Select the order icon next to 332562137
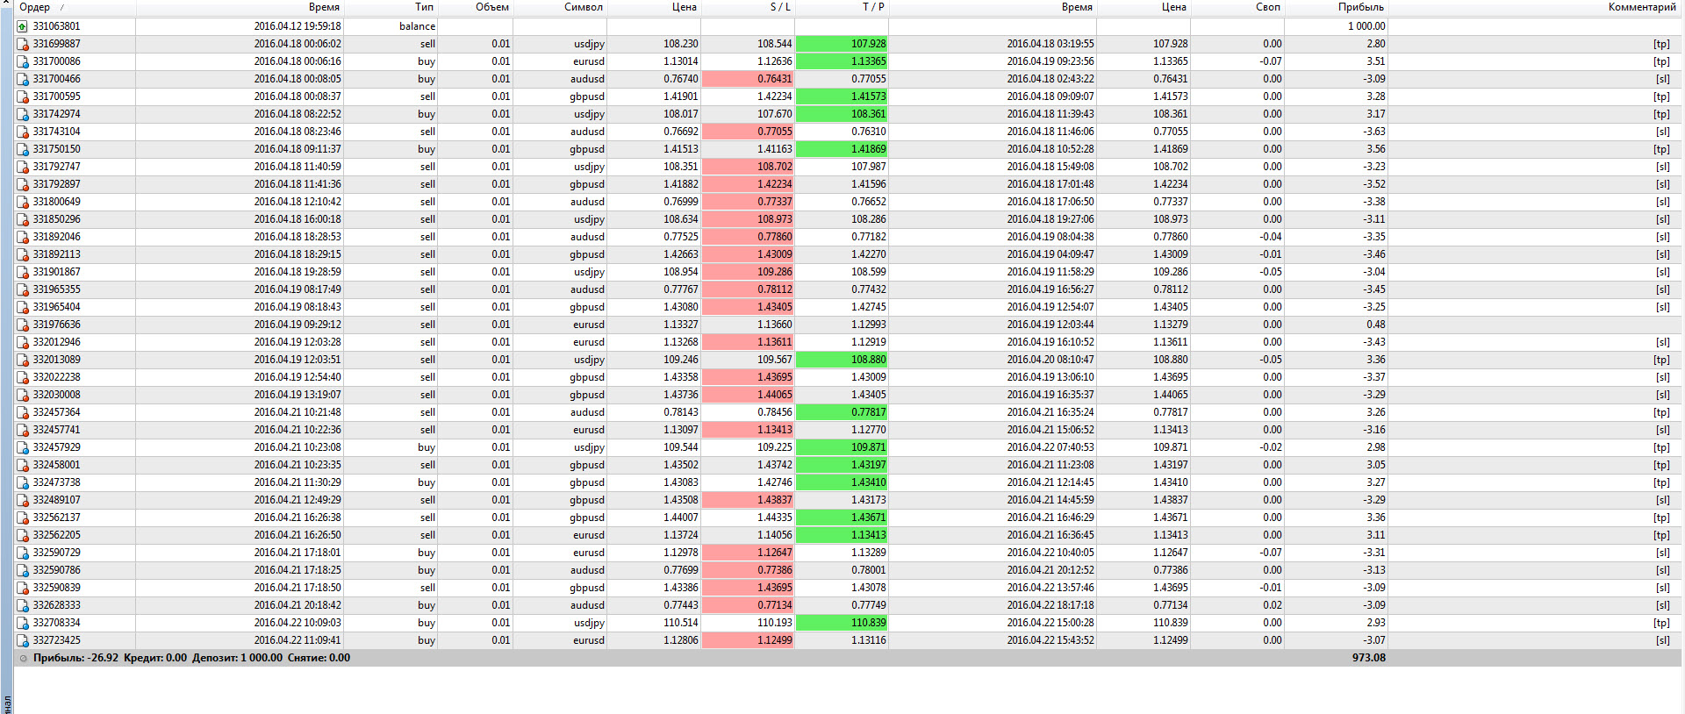 pos(23,518)
